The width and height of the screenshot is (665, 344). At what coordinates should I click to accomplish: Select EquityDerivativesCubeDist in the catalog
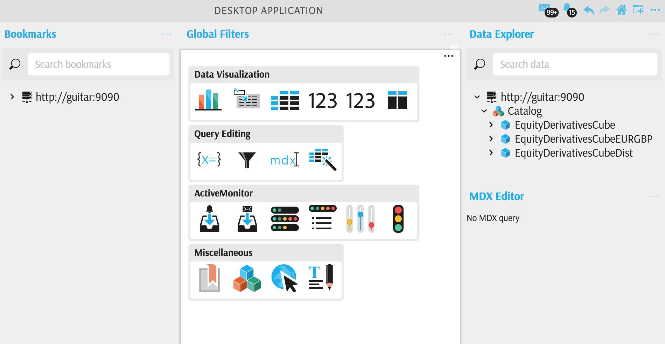574,153
